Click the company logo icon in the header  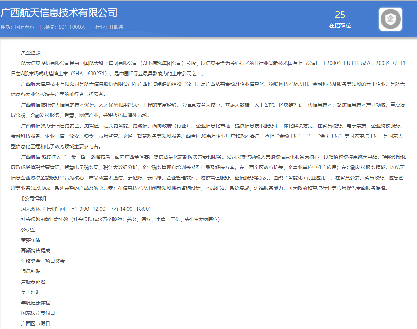pos(391,19)
